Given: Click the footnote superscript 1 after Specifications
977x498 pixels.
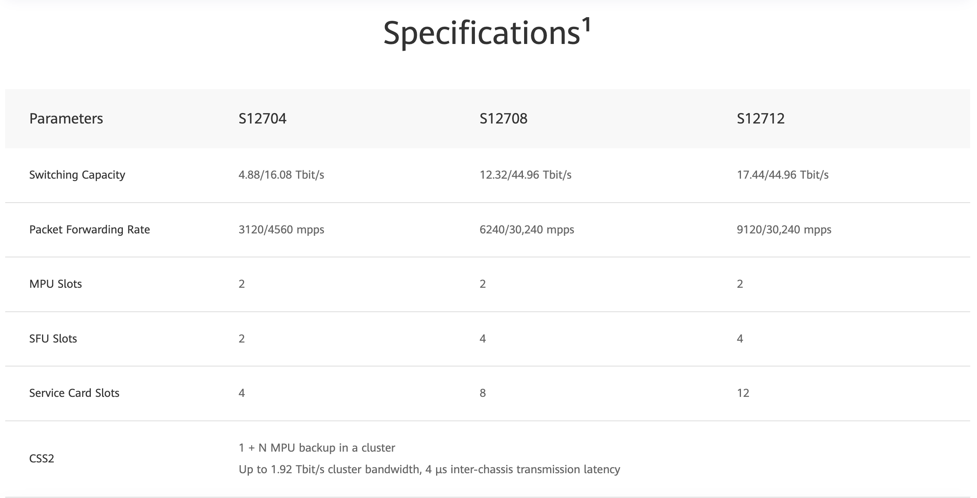Looking at the screenshot, I should point(586,25).
